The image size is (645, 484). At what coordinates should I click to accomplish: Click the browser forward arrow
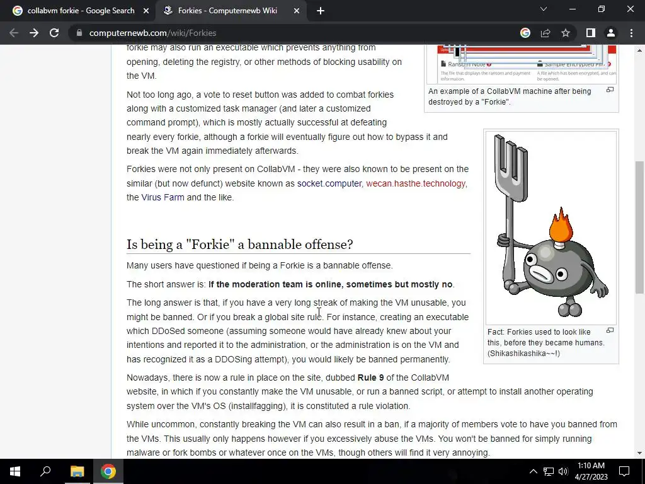click(x=34, y=33)
